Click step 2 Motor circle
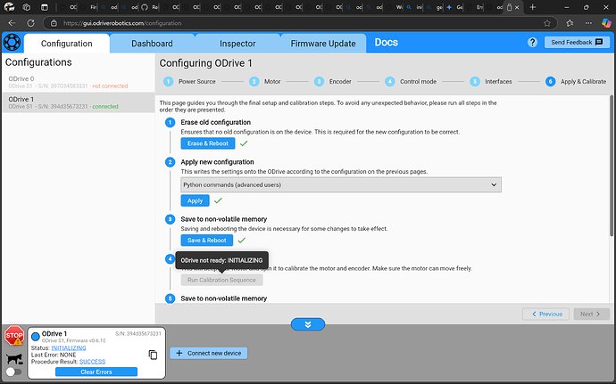 [254, 82]
